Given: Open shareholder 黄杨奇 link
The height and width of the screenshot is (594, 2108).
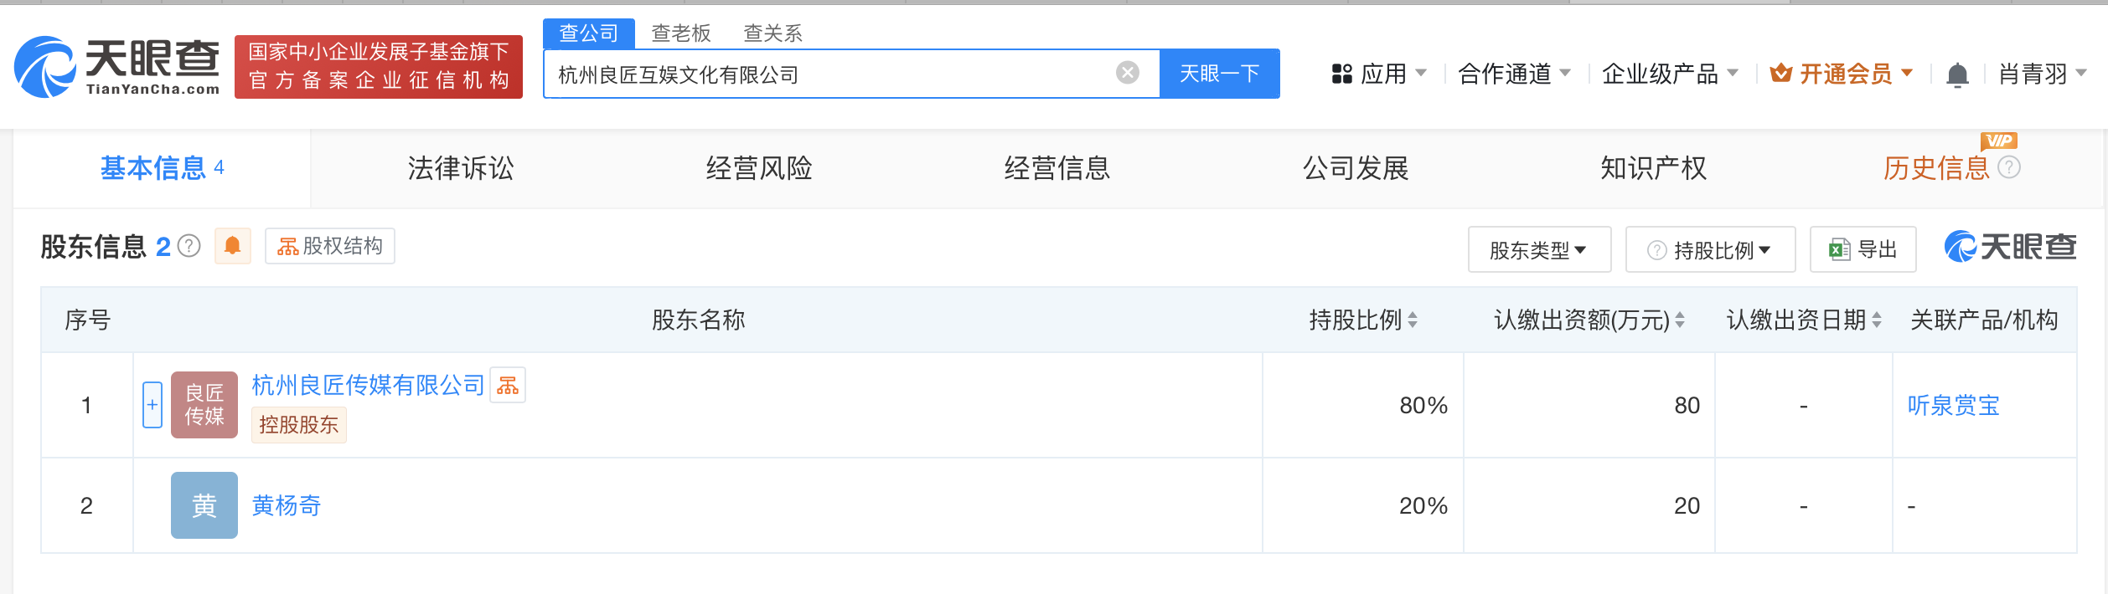Looking at the screenshot, I should [x=287, y=505].
